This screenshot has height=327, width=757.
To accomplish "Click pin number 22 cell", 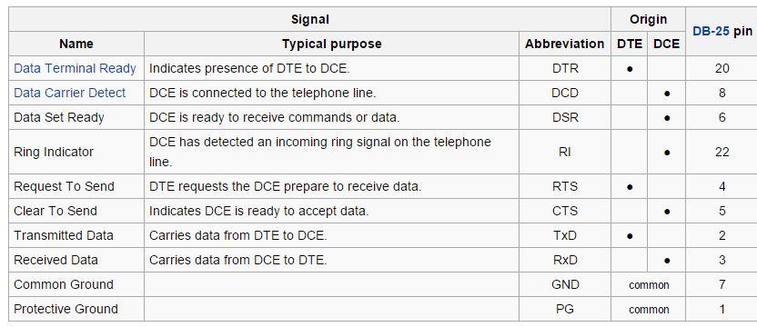I will click(722, 152).
